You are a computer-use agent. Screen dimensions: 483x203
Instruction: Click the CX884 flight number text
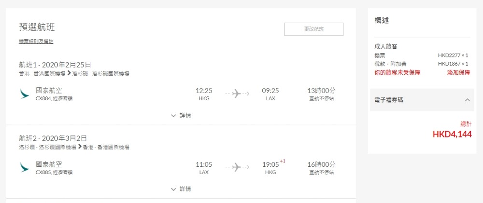tap(43, 98)
